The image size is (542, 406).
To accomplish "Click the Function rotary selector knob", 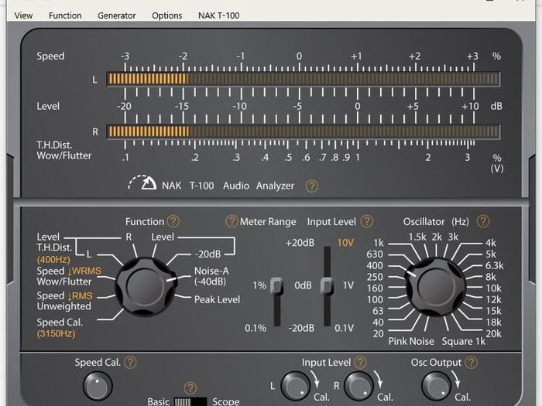I will [x=146, y=287].
